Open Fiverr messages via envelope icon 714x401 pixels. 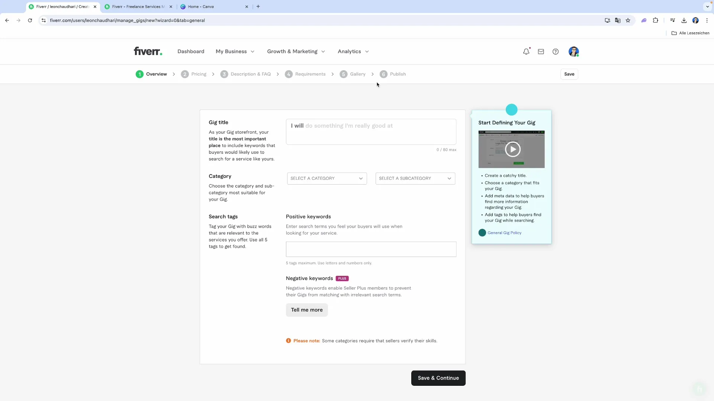tap(541, 51)
